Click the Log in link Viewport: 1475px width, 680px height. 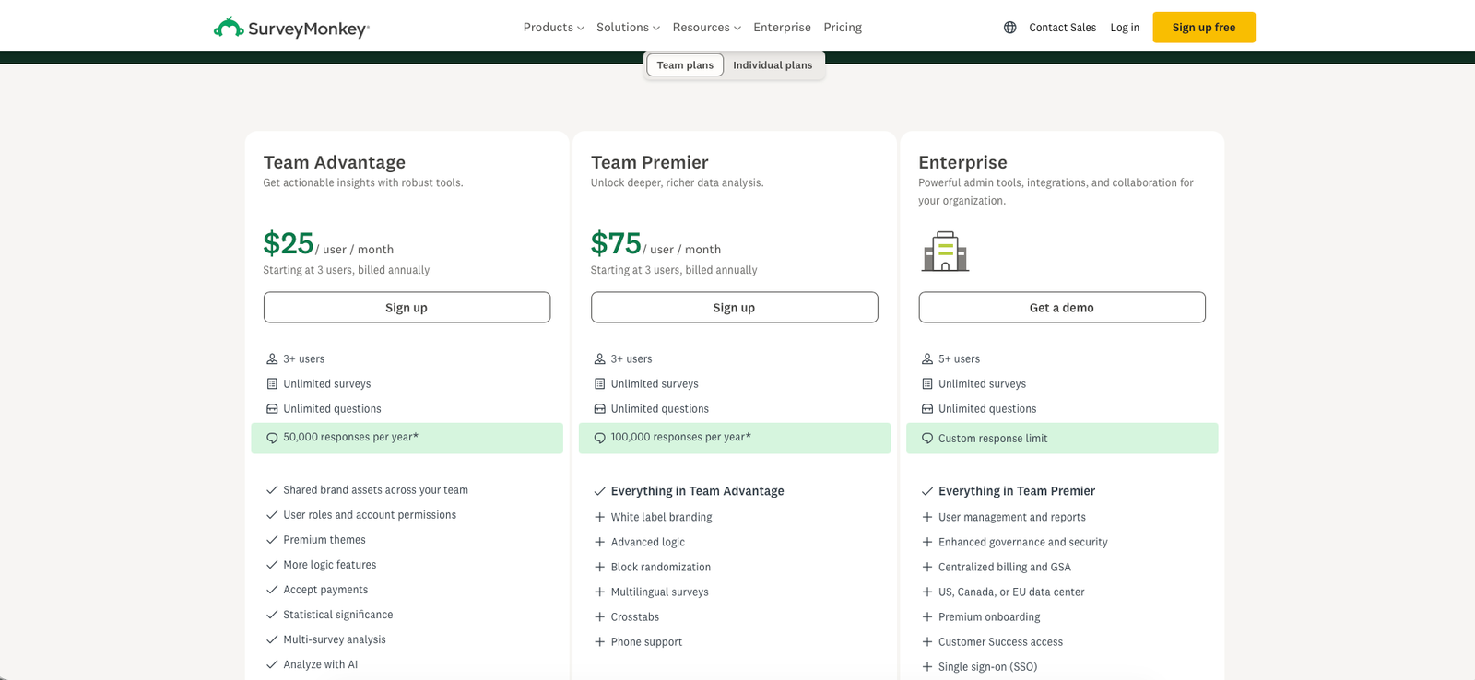pos(1125,28)
